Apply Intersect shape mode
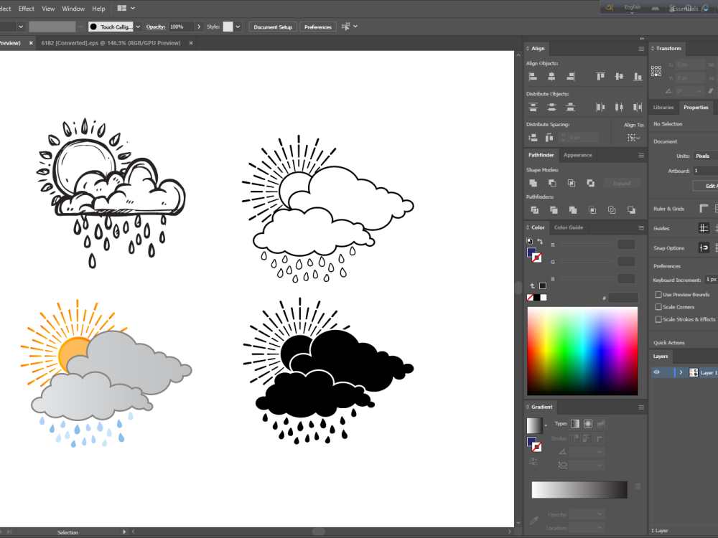Screen dimensions: 718x538 point(572,183)
